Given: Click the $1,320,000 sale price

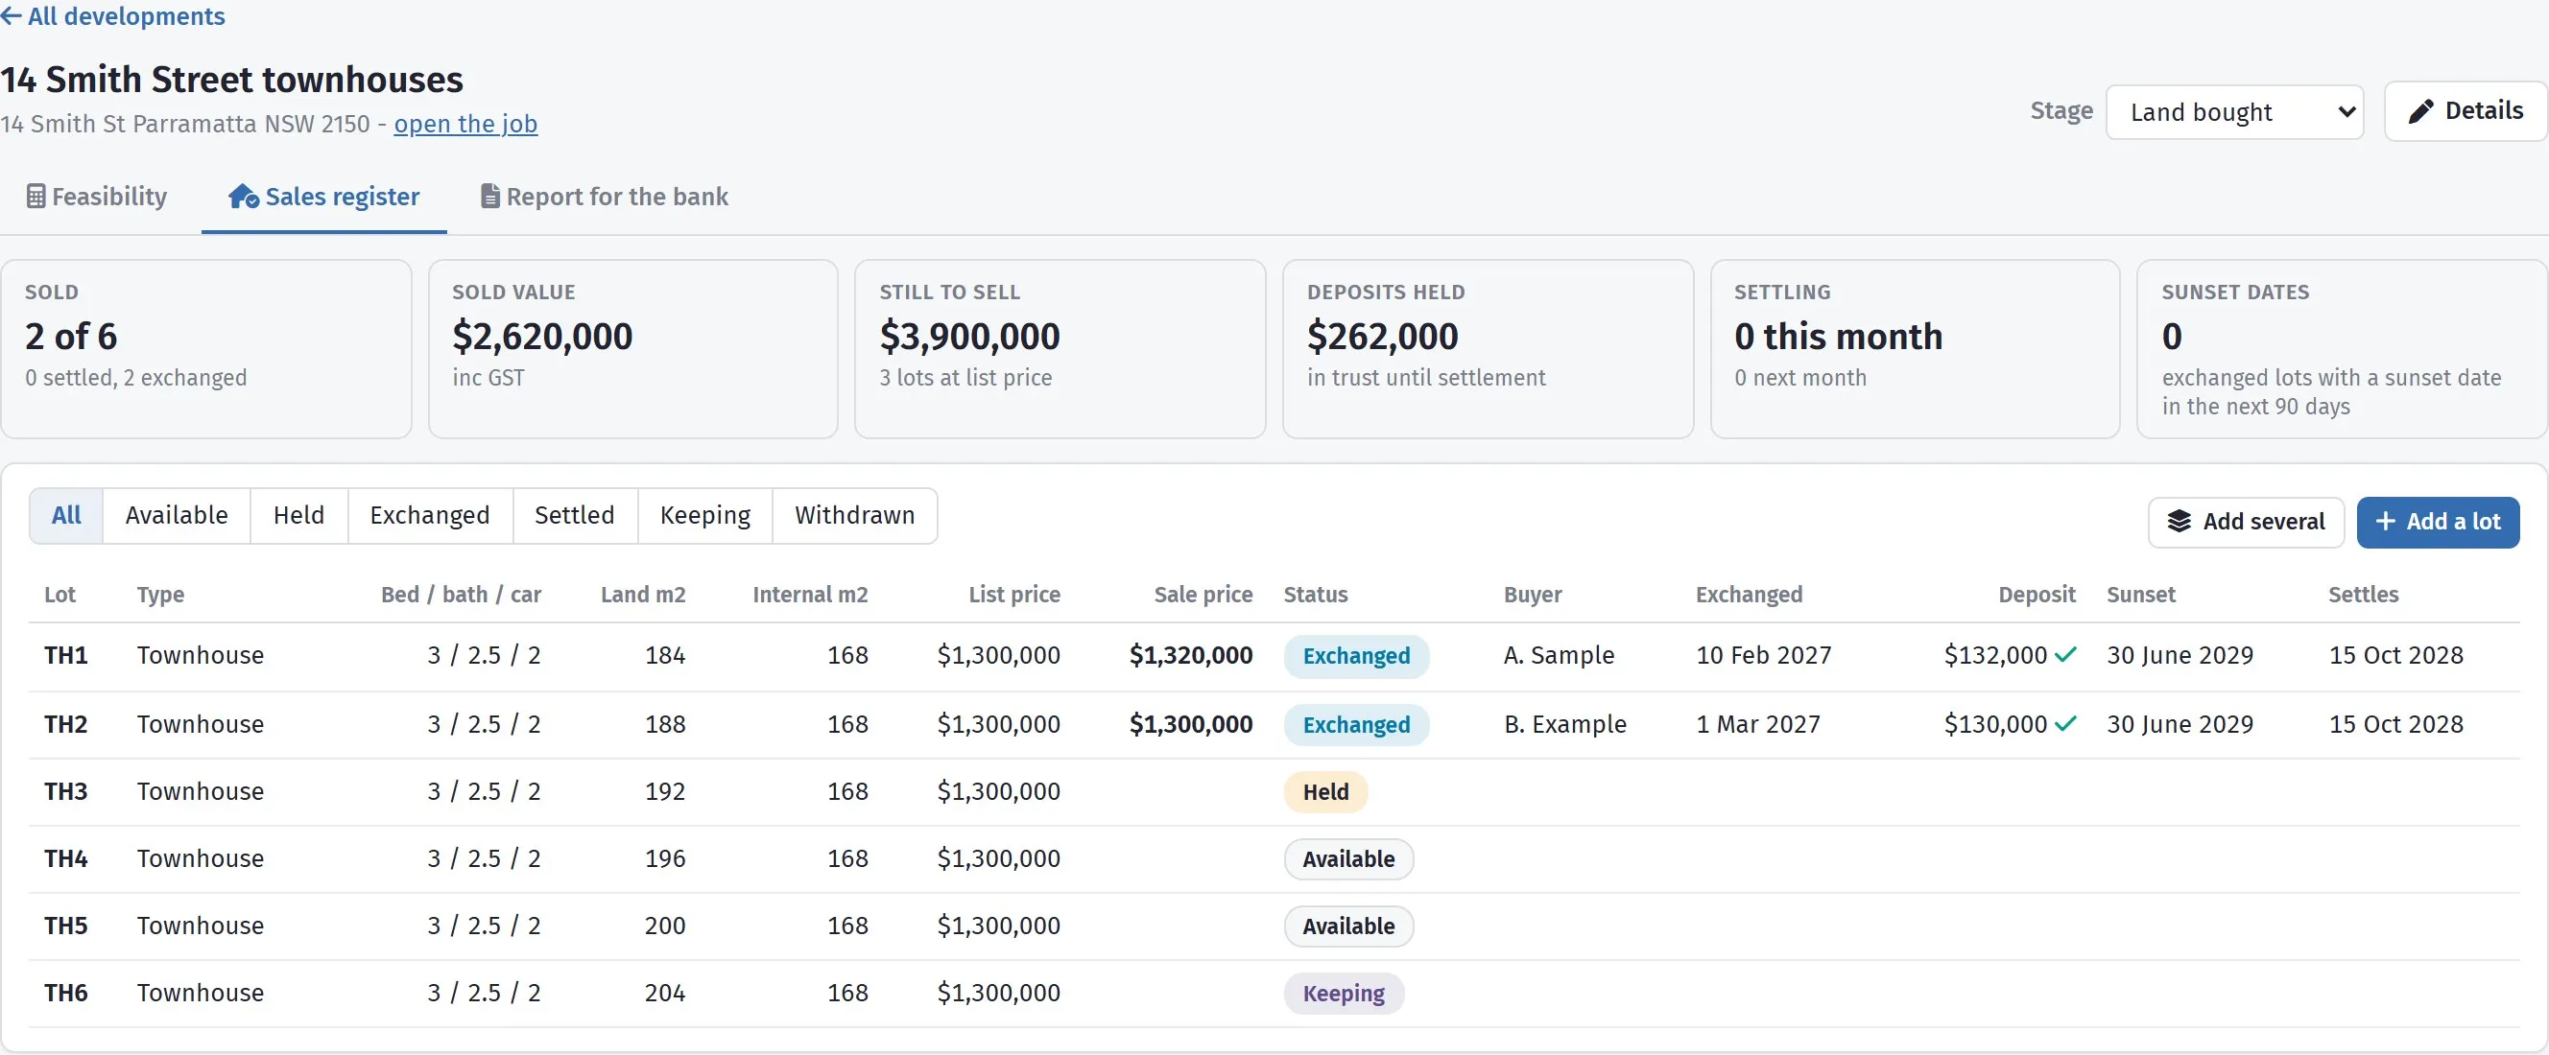Looking at the screenshot, I should pyautogui.click(x=1191, y=654).
